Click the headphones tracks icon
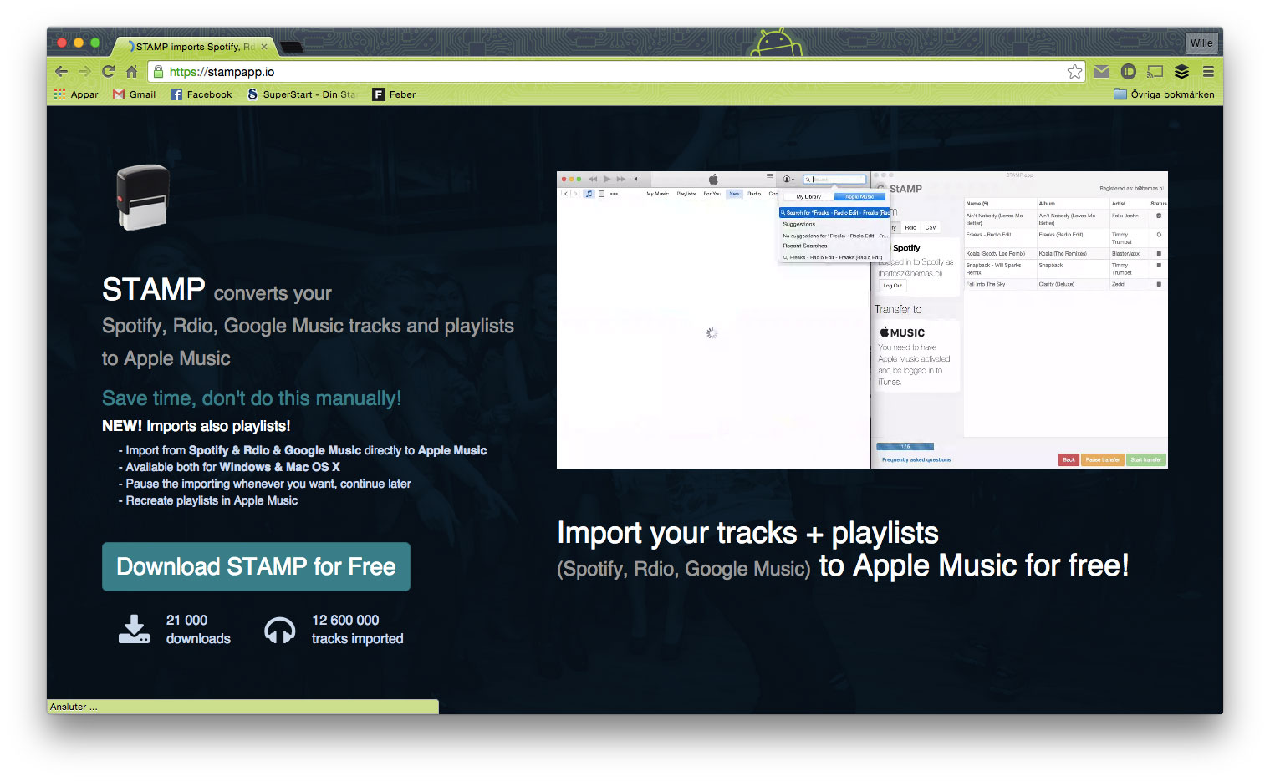The image size is (1270, 781). point(280,630)
